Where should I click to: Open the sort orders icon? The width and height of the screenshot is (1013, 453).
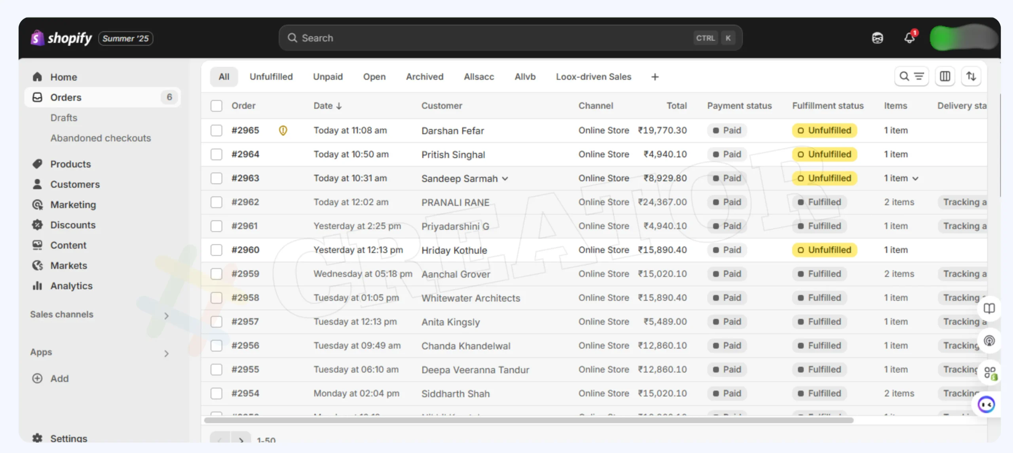[971, 76]
